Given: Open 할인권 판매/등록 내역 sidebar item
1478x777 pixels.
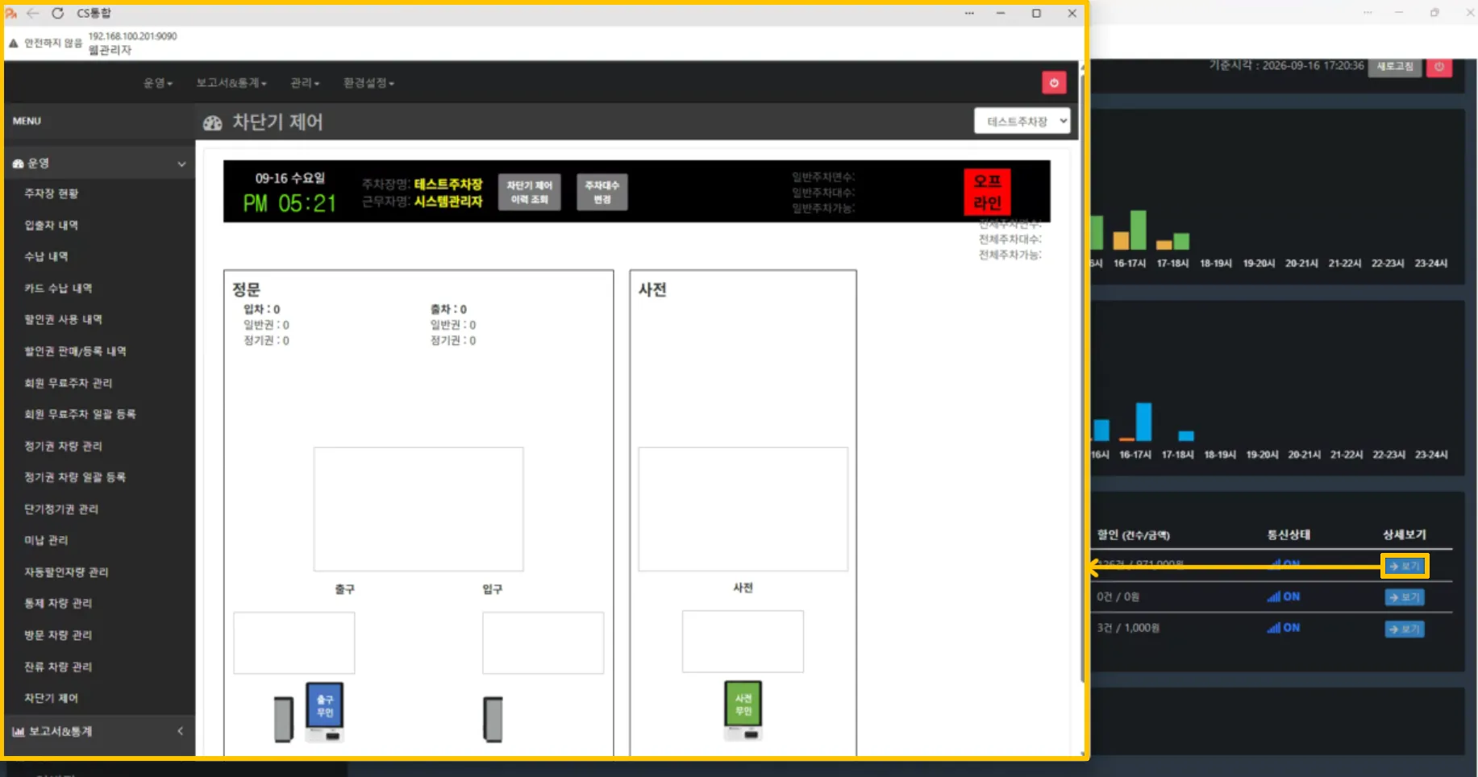Looking at the screenshot, I should tap(75, 351).
